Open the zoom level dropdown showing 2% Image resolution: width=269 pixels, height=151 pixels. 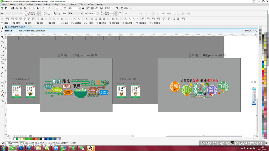pyautogui.click(x=79, y=8)
